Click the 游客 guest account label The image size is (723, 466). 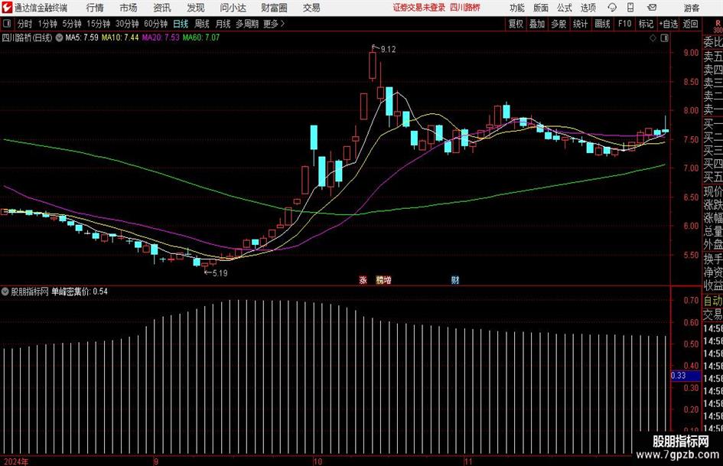691,8
